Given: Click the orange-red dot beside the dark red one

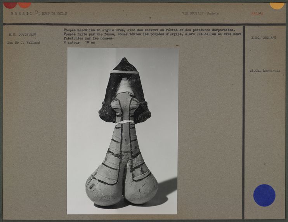Looking at the screenshot, I should point(24,4).
